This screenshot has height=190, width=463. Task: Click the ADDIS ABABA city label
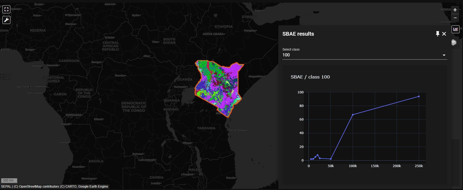[213, 34]
